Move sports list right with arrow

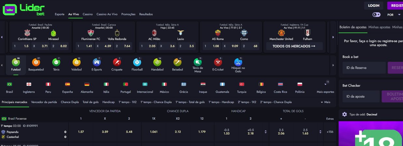click(333, 65)
